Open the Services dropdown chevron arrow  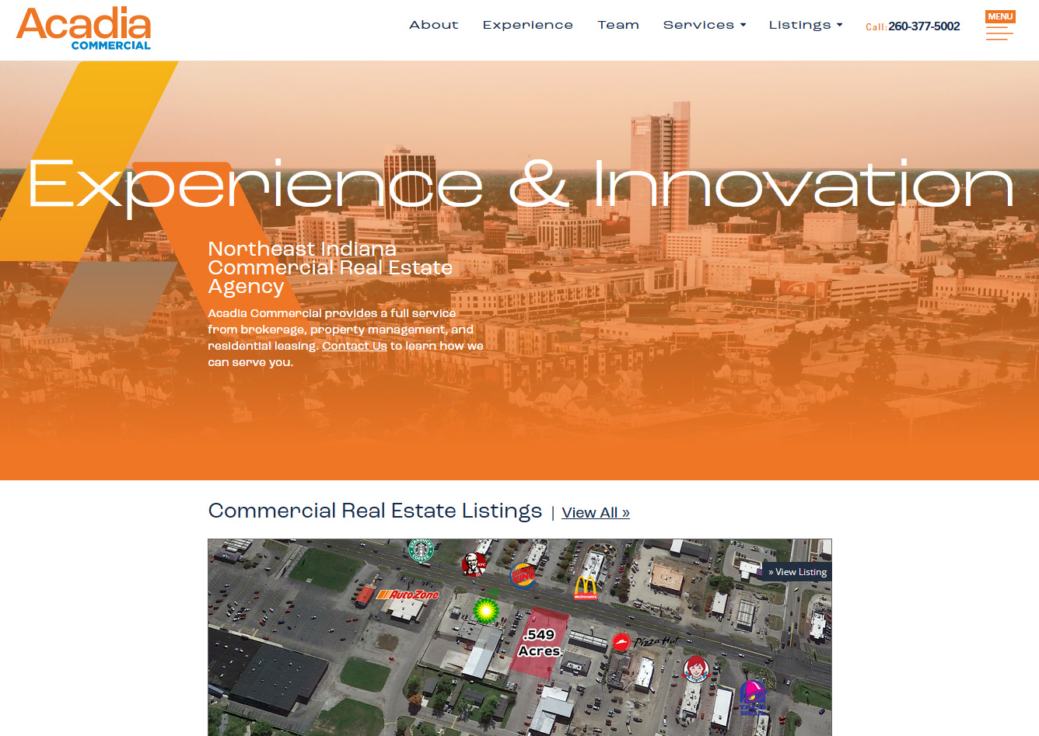pos(744,25)
